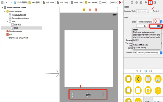The height and width of the screenshot is (102, 163).
Task: Pick the Tab Bar Controller library object
Action: pyautogui.click(x=158, y=79)
